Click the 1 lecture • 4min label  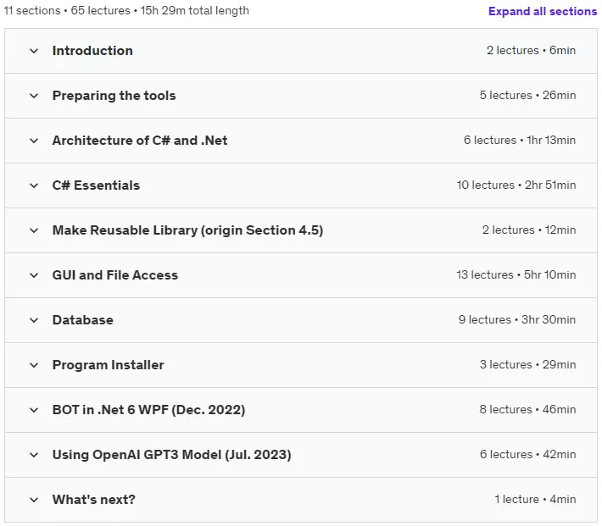click(535, 499)
